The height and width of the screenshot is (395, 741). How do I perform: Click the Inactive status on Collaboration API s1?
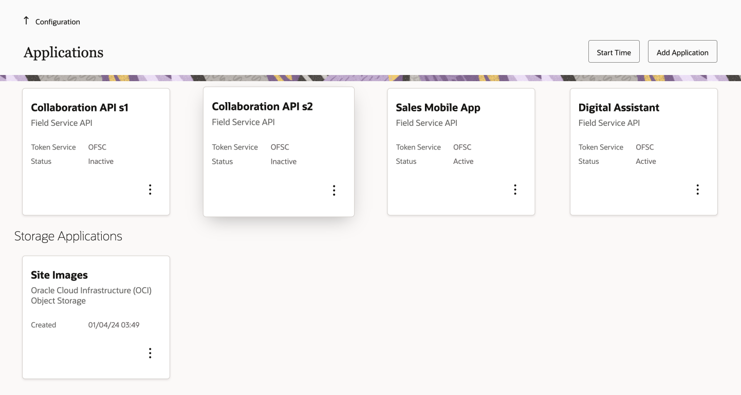pos(101,161)
